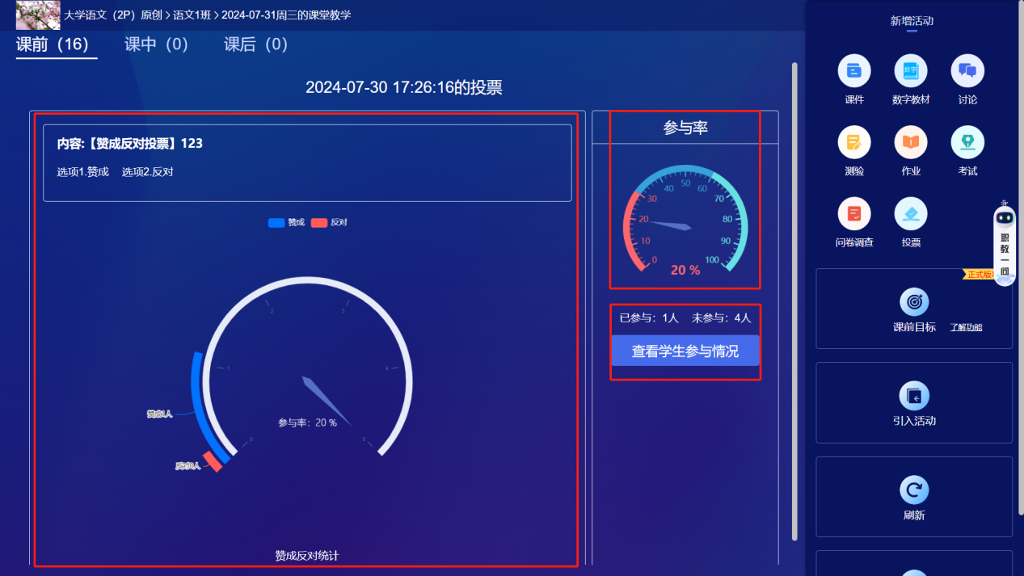Image resolution: width=1024 pixels, height=576 pixels.
Task: Switch to the 课后 tab
Action: pyautogui.click(x=255, y=44)
